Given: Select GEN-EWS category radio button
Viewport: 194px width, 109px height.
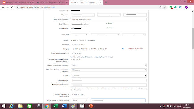Looking at the screenshot, I should (x=80, y=49).
